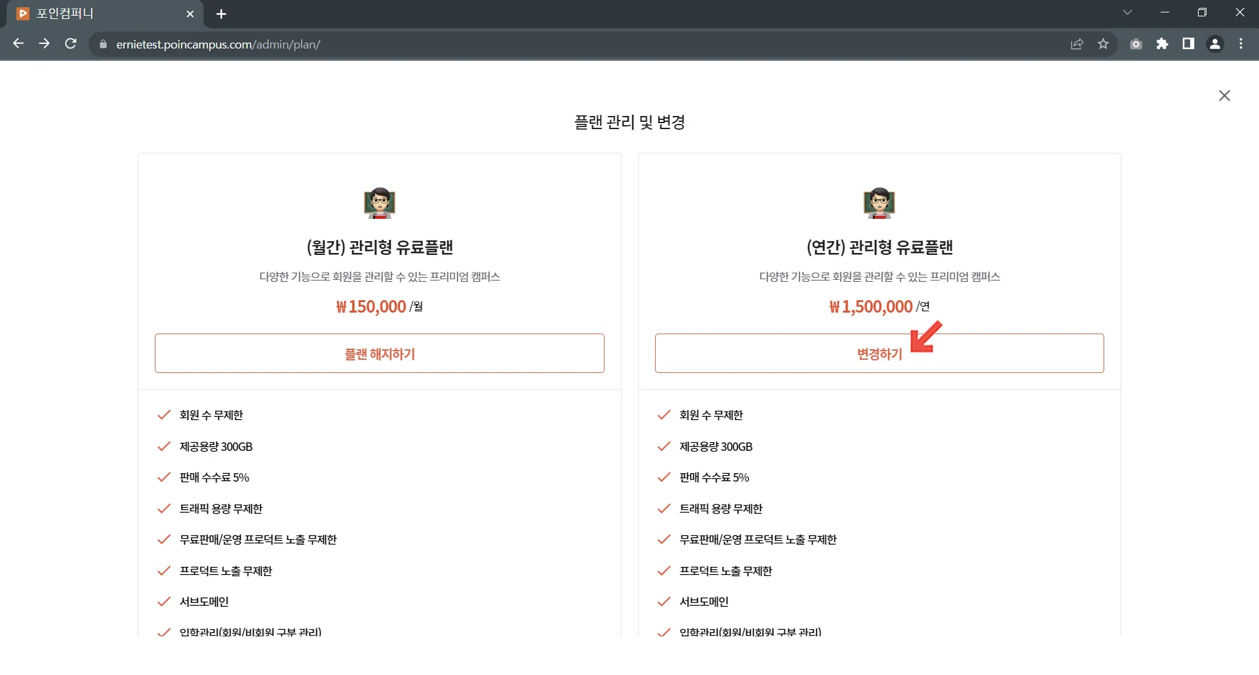
Task: Select the (연간) 관리형 유료플랜 title
Action: coord(879,247)
